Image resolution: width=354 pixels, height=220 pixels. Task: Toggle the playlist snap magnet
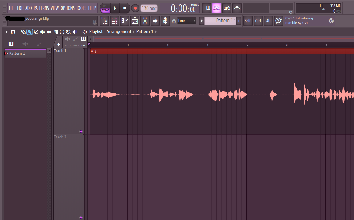click(13, 32)
